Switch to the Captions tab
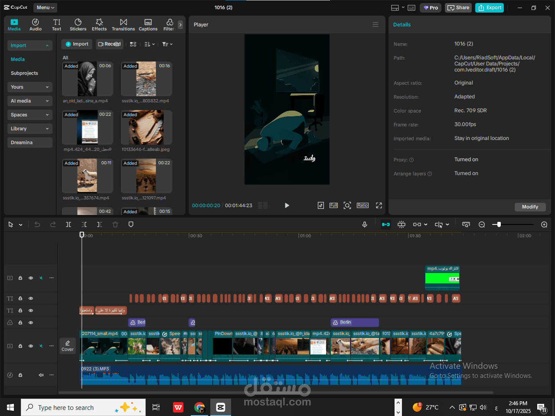Image resolution: width=555 pixels, height=416 pixels. tap(148, 25)
